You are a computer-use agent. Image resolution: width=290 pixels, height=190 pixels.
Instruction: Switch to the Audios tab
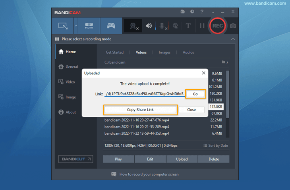188,52
